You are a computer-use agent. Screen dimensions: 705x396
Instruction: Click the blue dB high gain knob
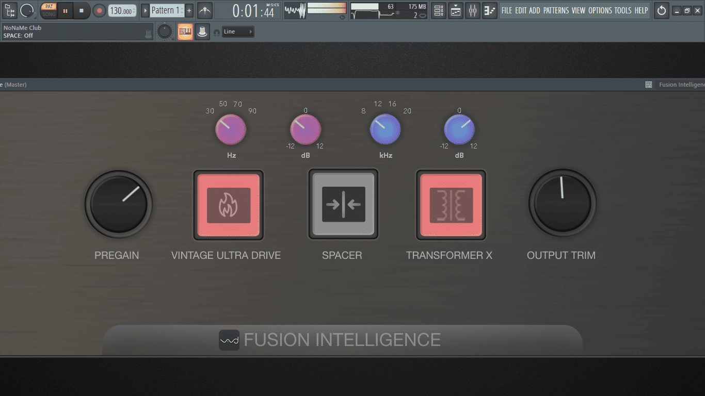(x=459, y=129)
